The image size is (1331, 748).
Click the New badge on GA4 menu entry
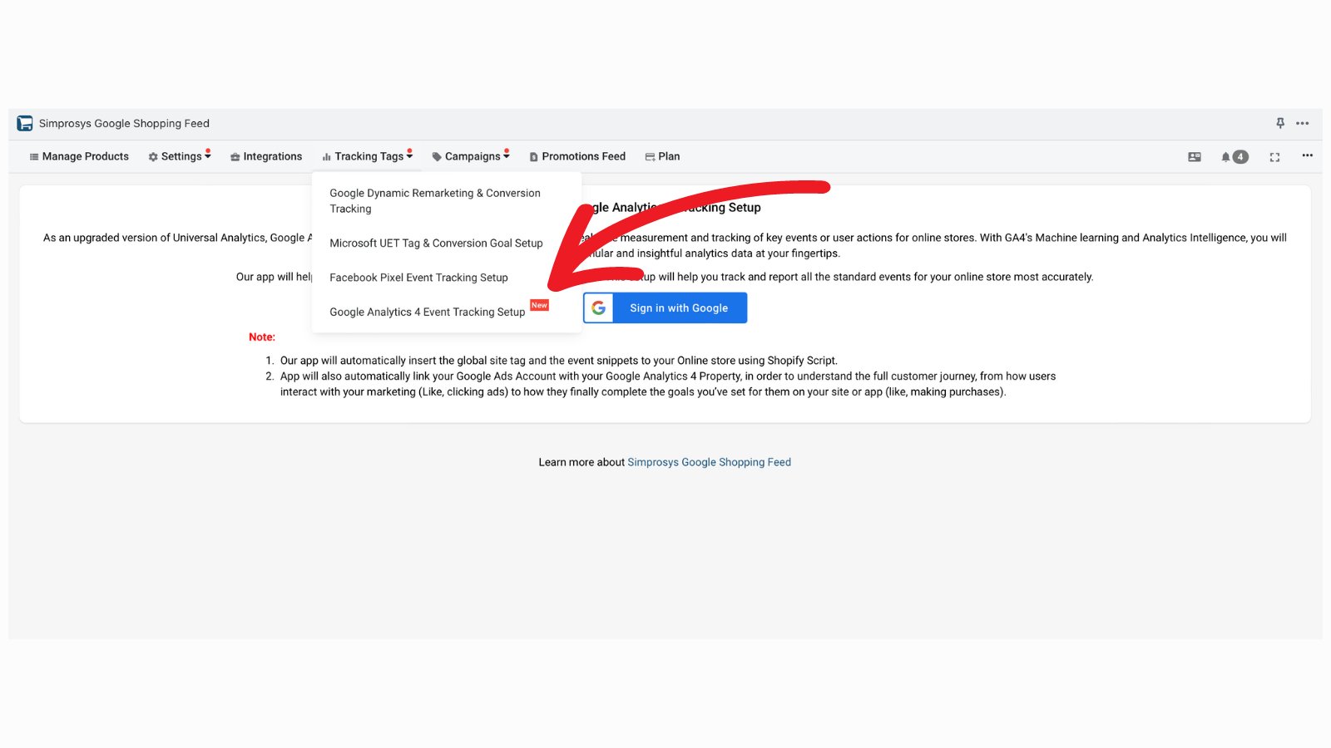(x=539, y=305)
